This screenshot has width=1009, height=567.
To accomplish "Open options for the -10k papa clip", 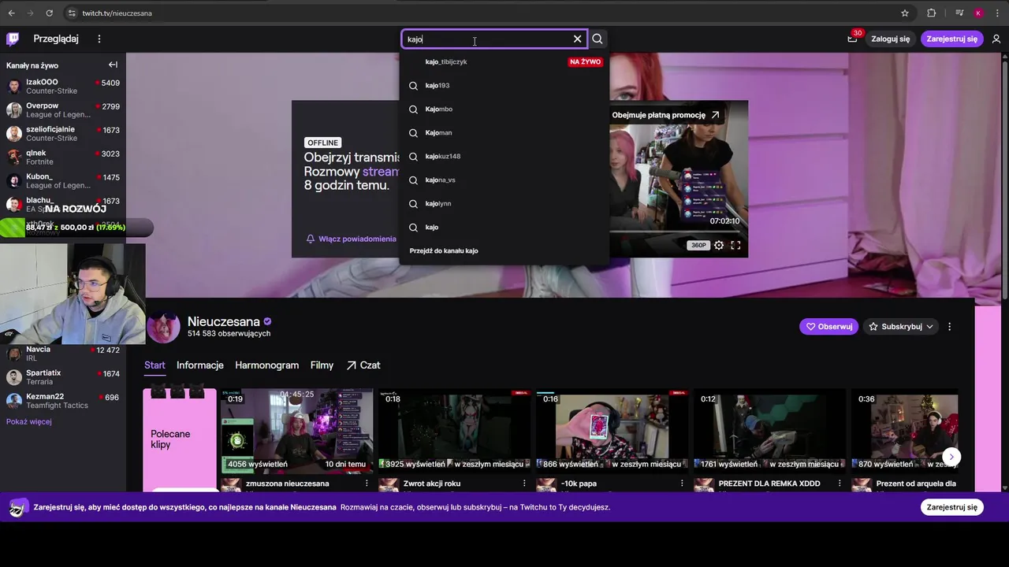I will (x=682, y=484).
